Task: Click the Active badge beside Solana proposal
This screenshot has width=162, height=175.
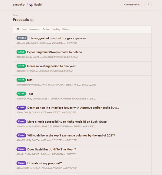Action: [x=21, y=52]
